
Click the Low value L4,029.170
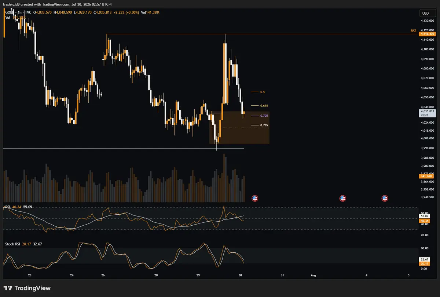click(x=83, y=12)
